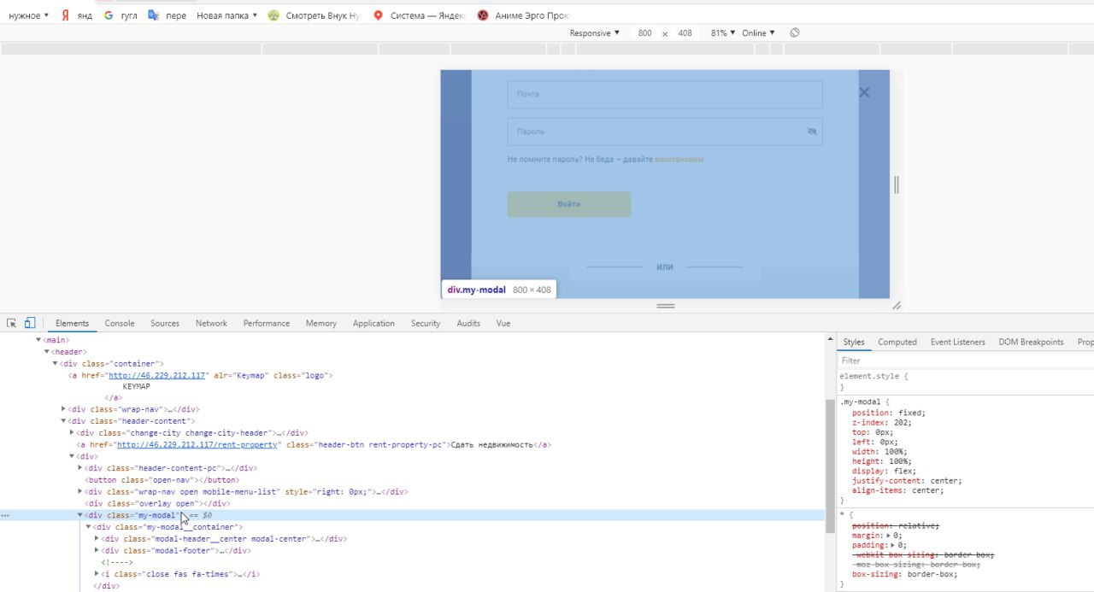Screen dimensions: 1094x592
Task: Expand the modal-footer div node
Action: click(x=97, y=551)
